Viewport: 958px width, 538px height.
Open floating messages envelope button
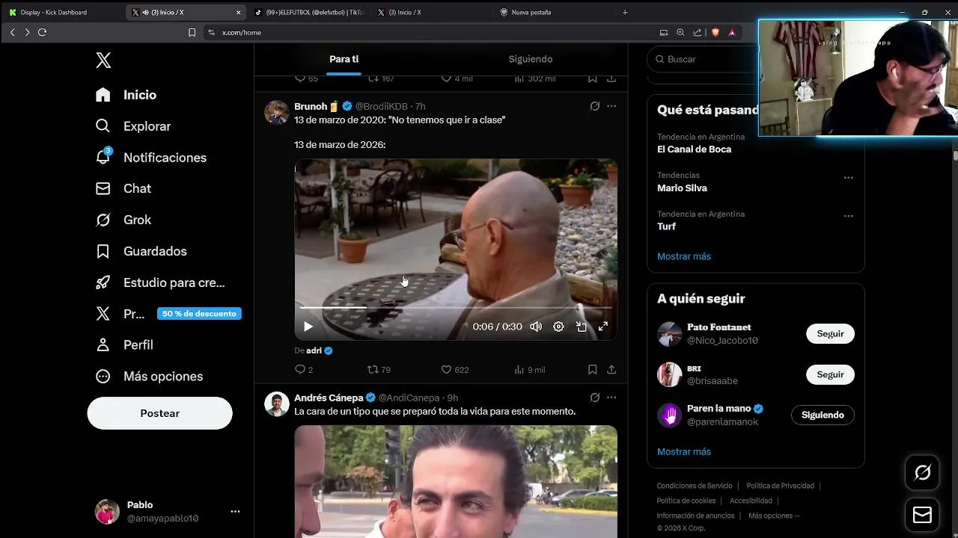(x=923, y=515)
